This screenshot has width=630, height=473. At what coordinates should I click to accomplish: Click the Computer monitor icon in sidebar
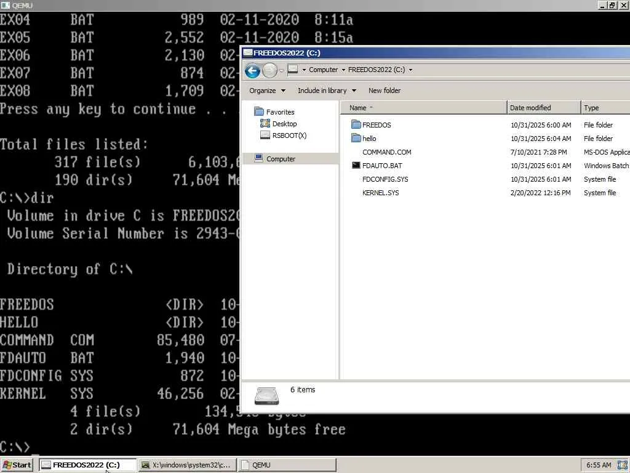[259, 158]
